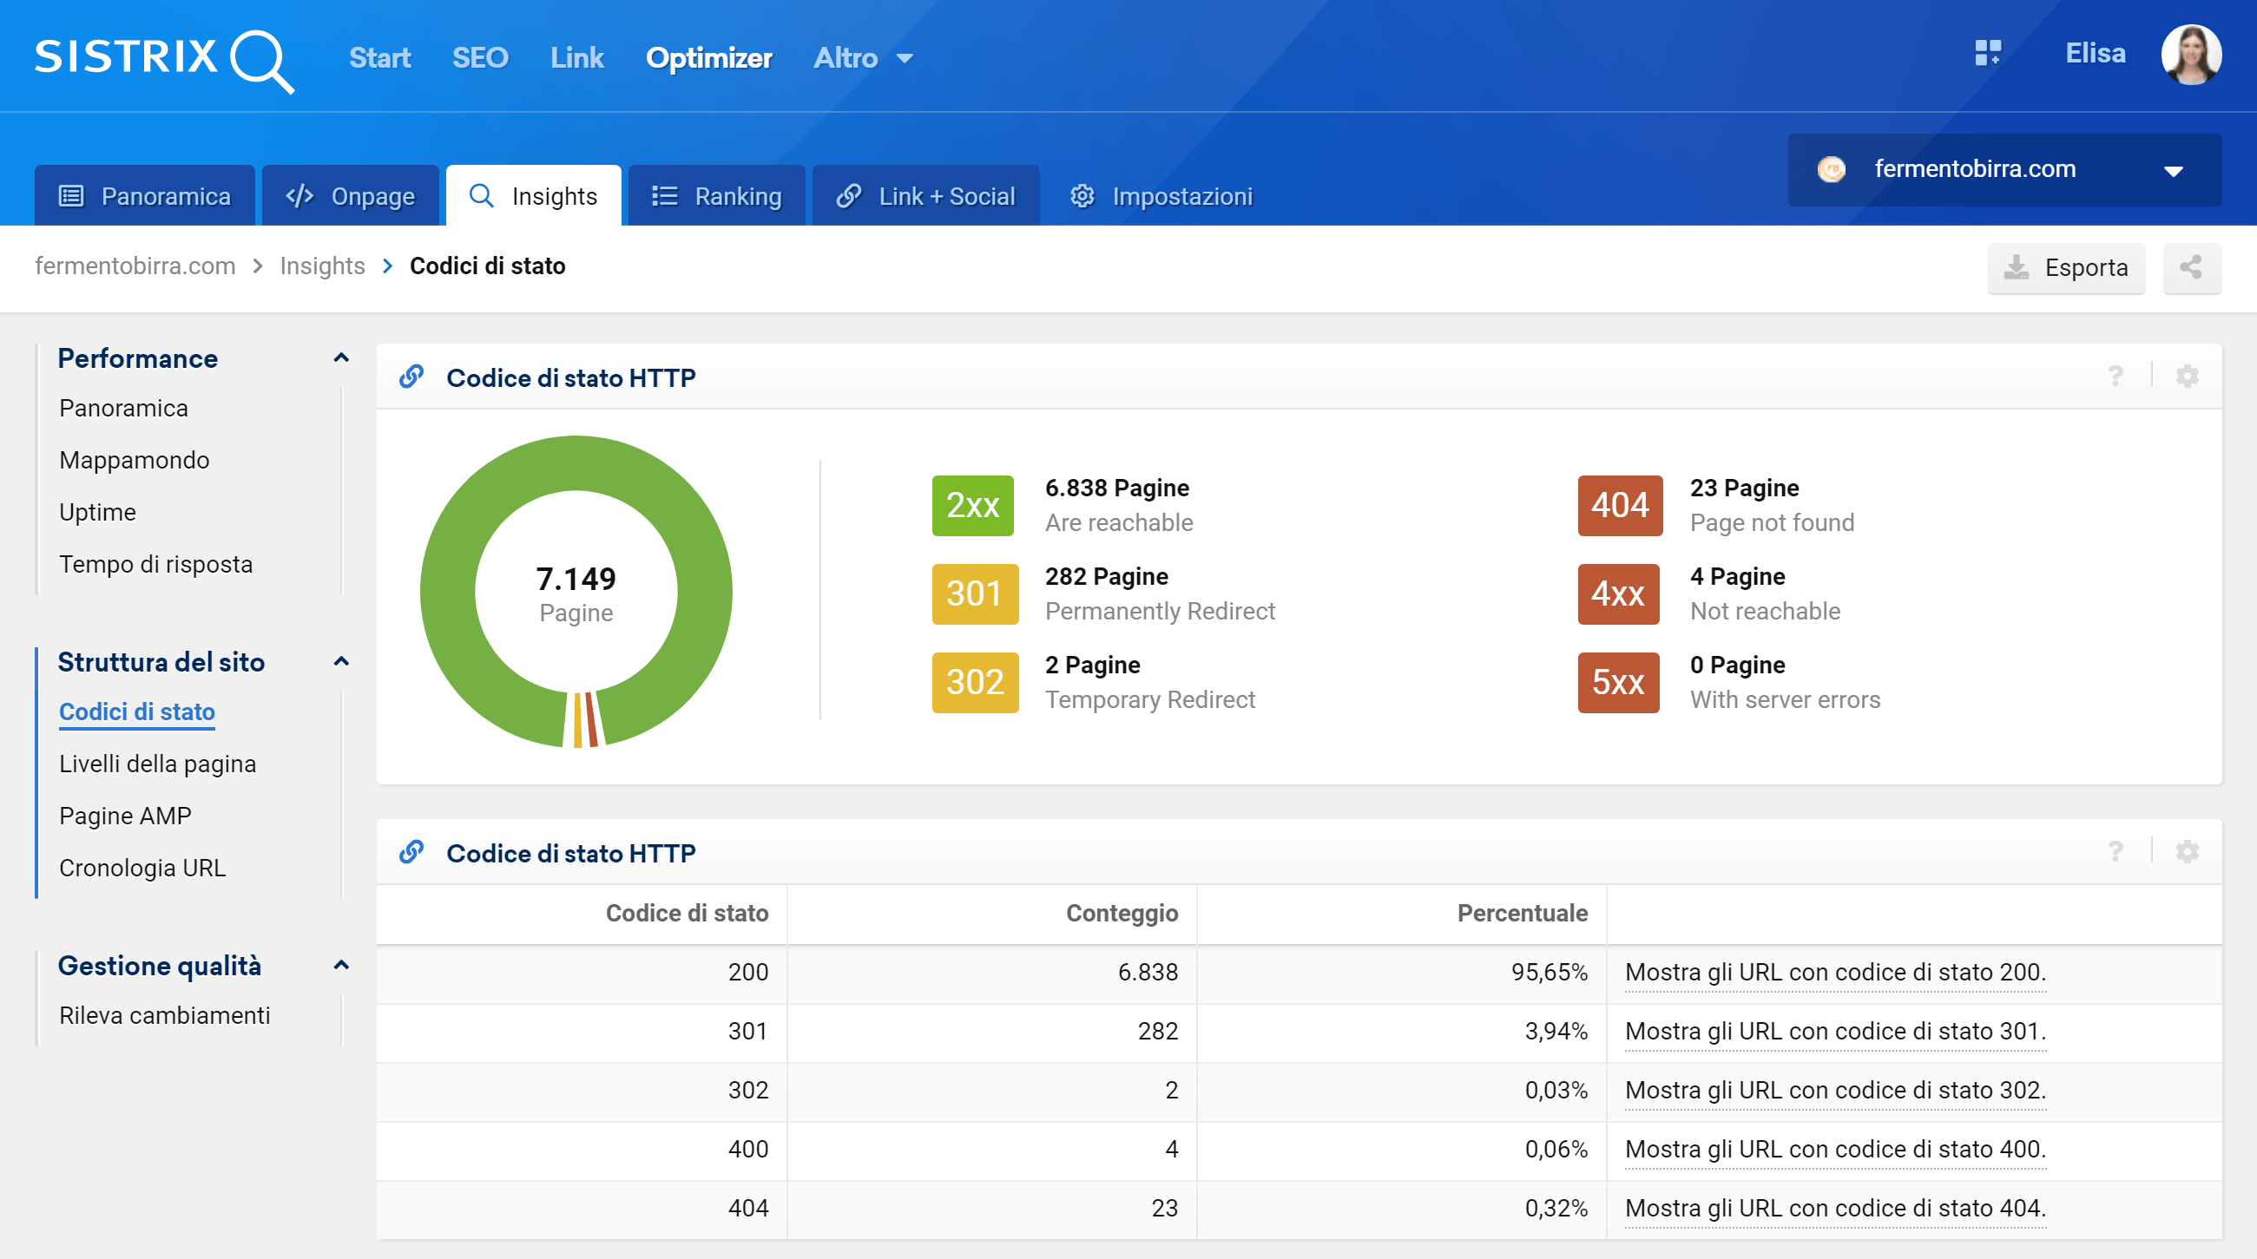Screen dimensions: 2257x1259
Task: Open settings gear of top HTTP status panel
Action: [2187, 377]
